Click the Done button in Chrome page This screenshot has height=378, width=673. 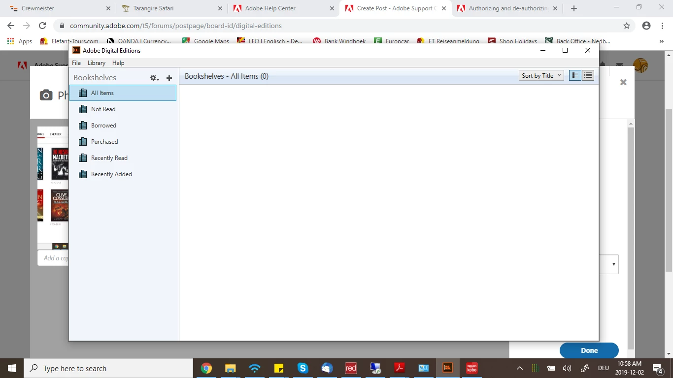[589, 350]
